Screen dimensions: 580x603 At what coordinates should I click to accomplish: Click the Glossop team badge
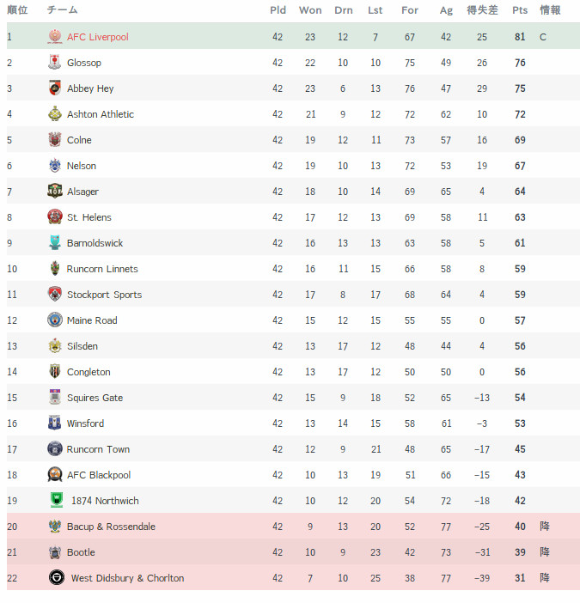[x=55, y=63]
